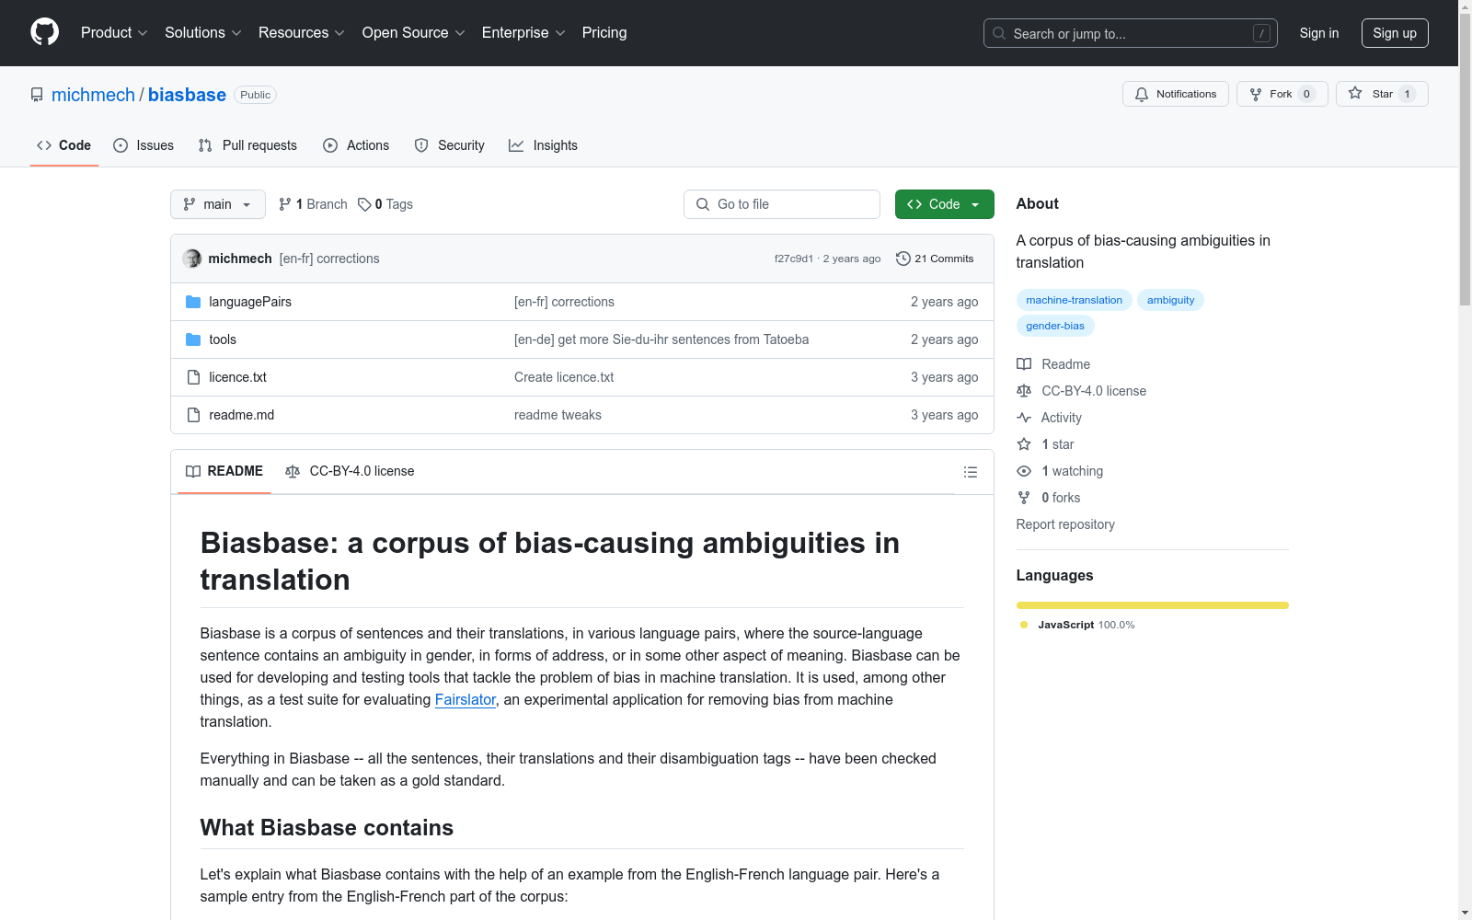
Task: Open the languagePairs folder icon
Action: coord(193,302)
